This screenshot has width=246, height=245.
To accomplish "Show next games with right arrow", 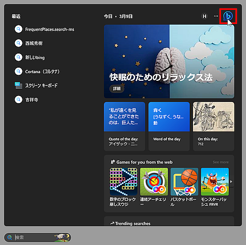I will pyautogui.click(x=231, y=182).
